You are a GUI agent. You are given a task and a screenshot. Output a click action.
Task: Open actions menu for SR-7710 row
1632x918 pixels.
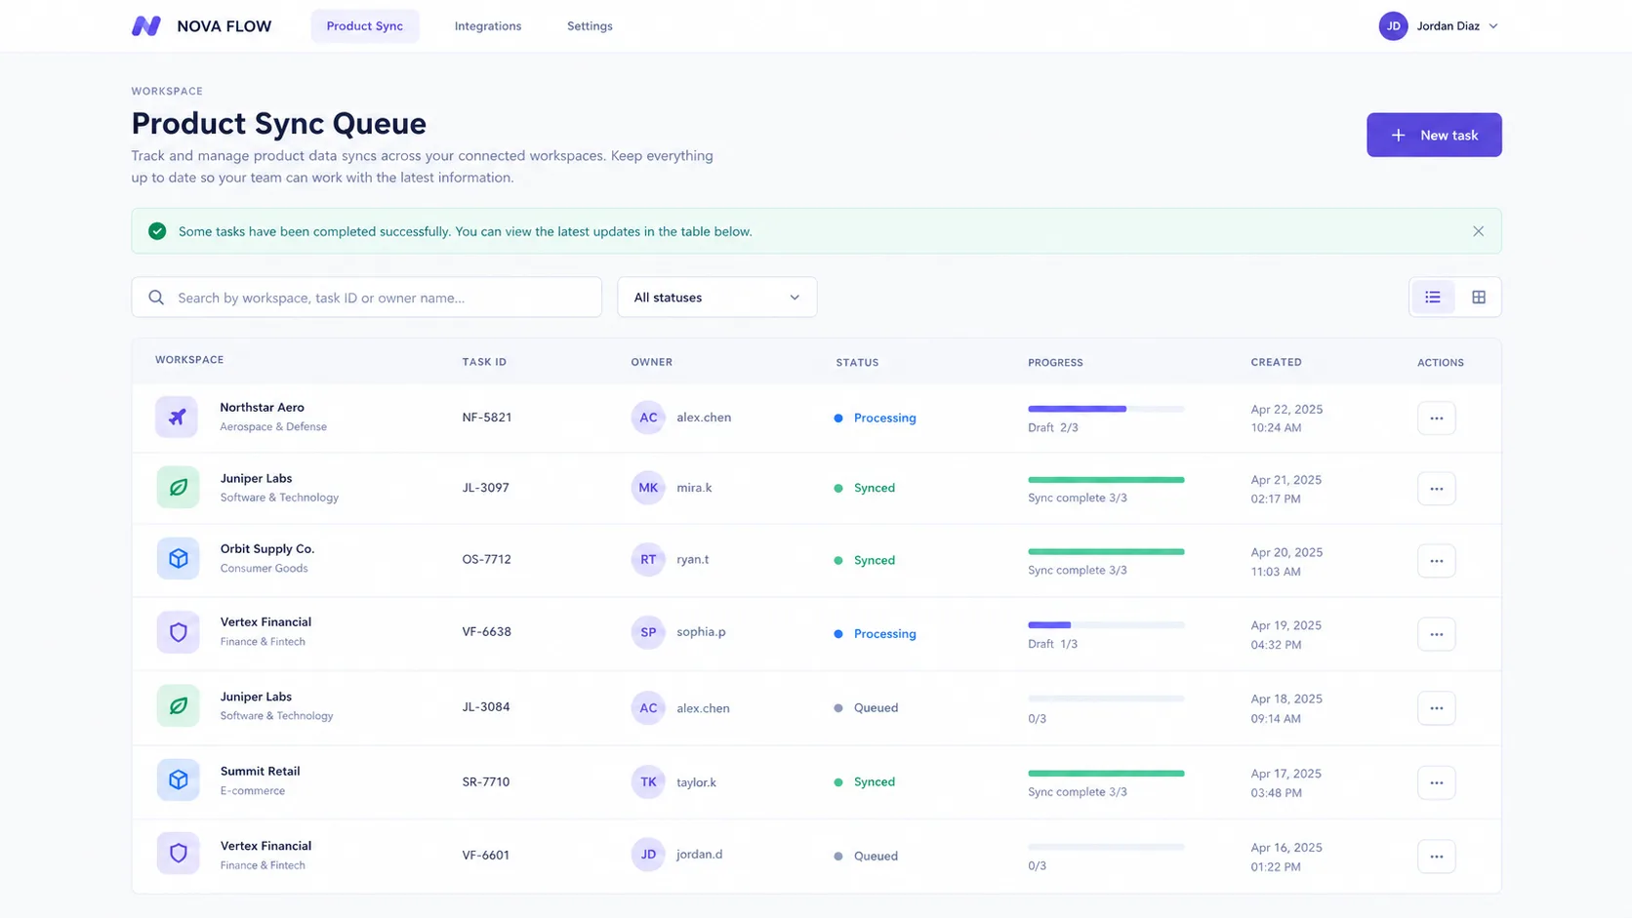click(1436, 782)
